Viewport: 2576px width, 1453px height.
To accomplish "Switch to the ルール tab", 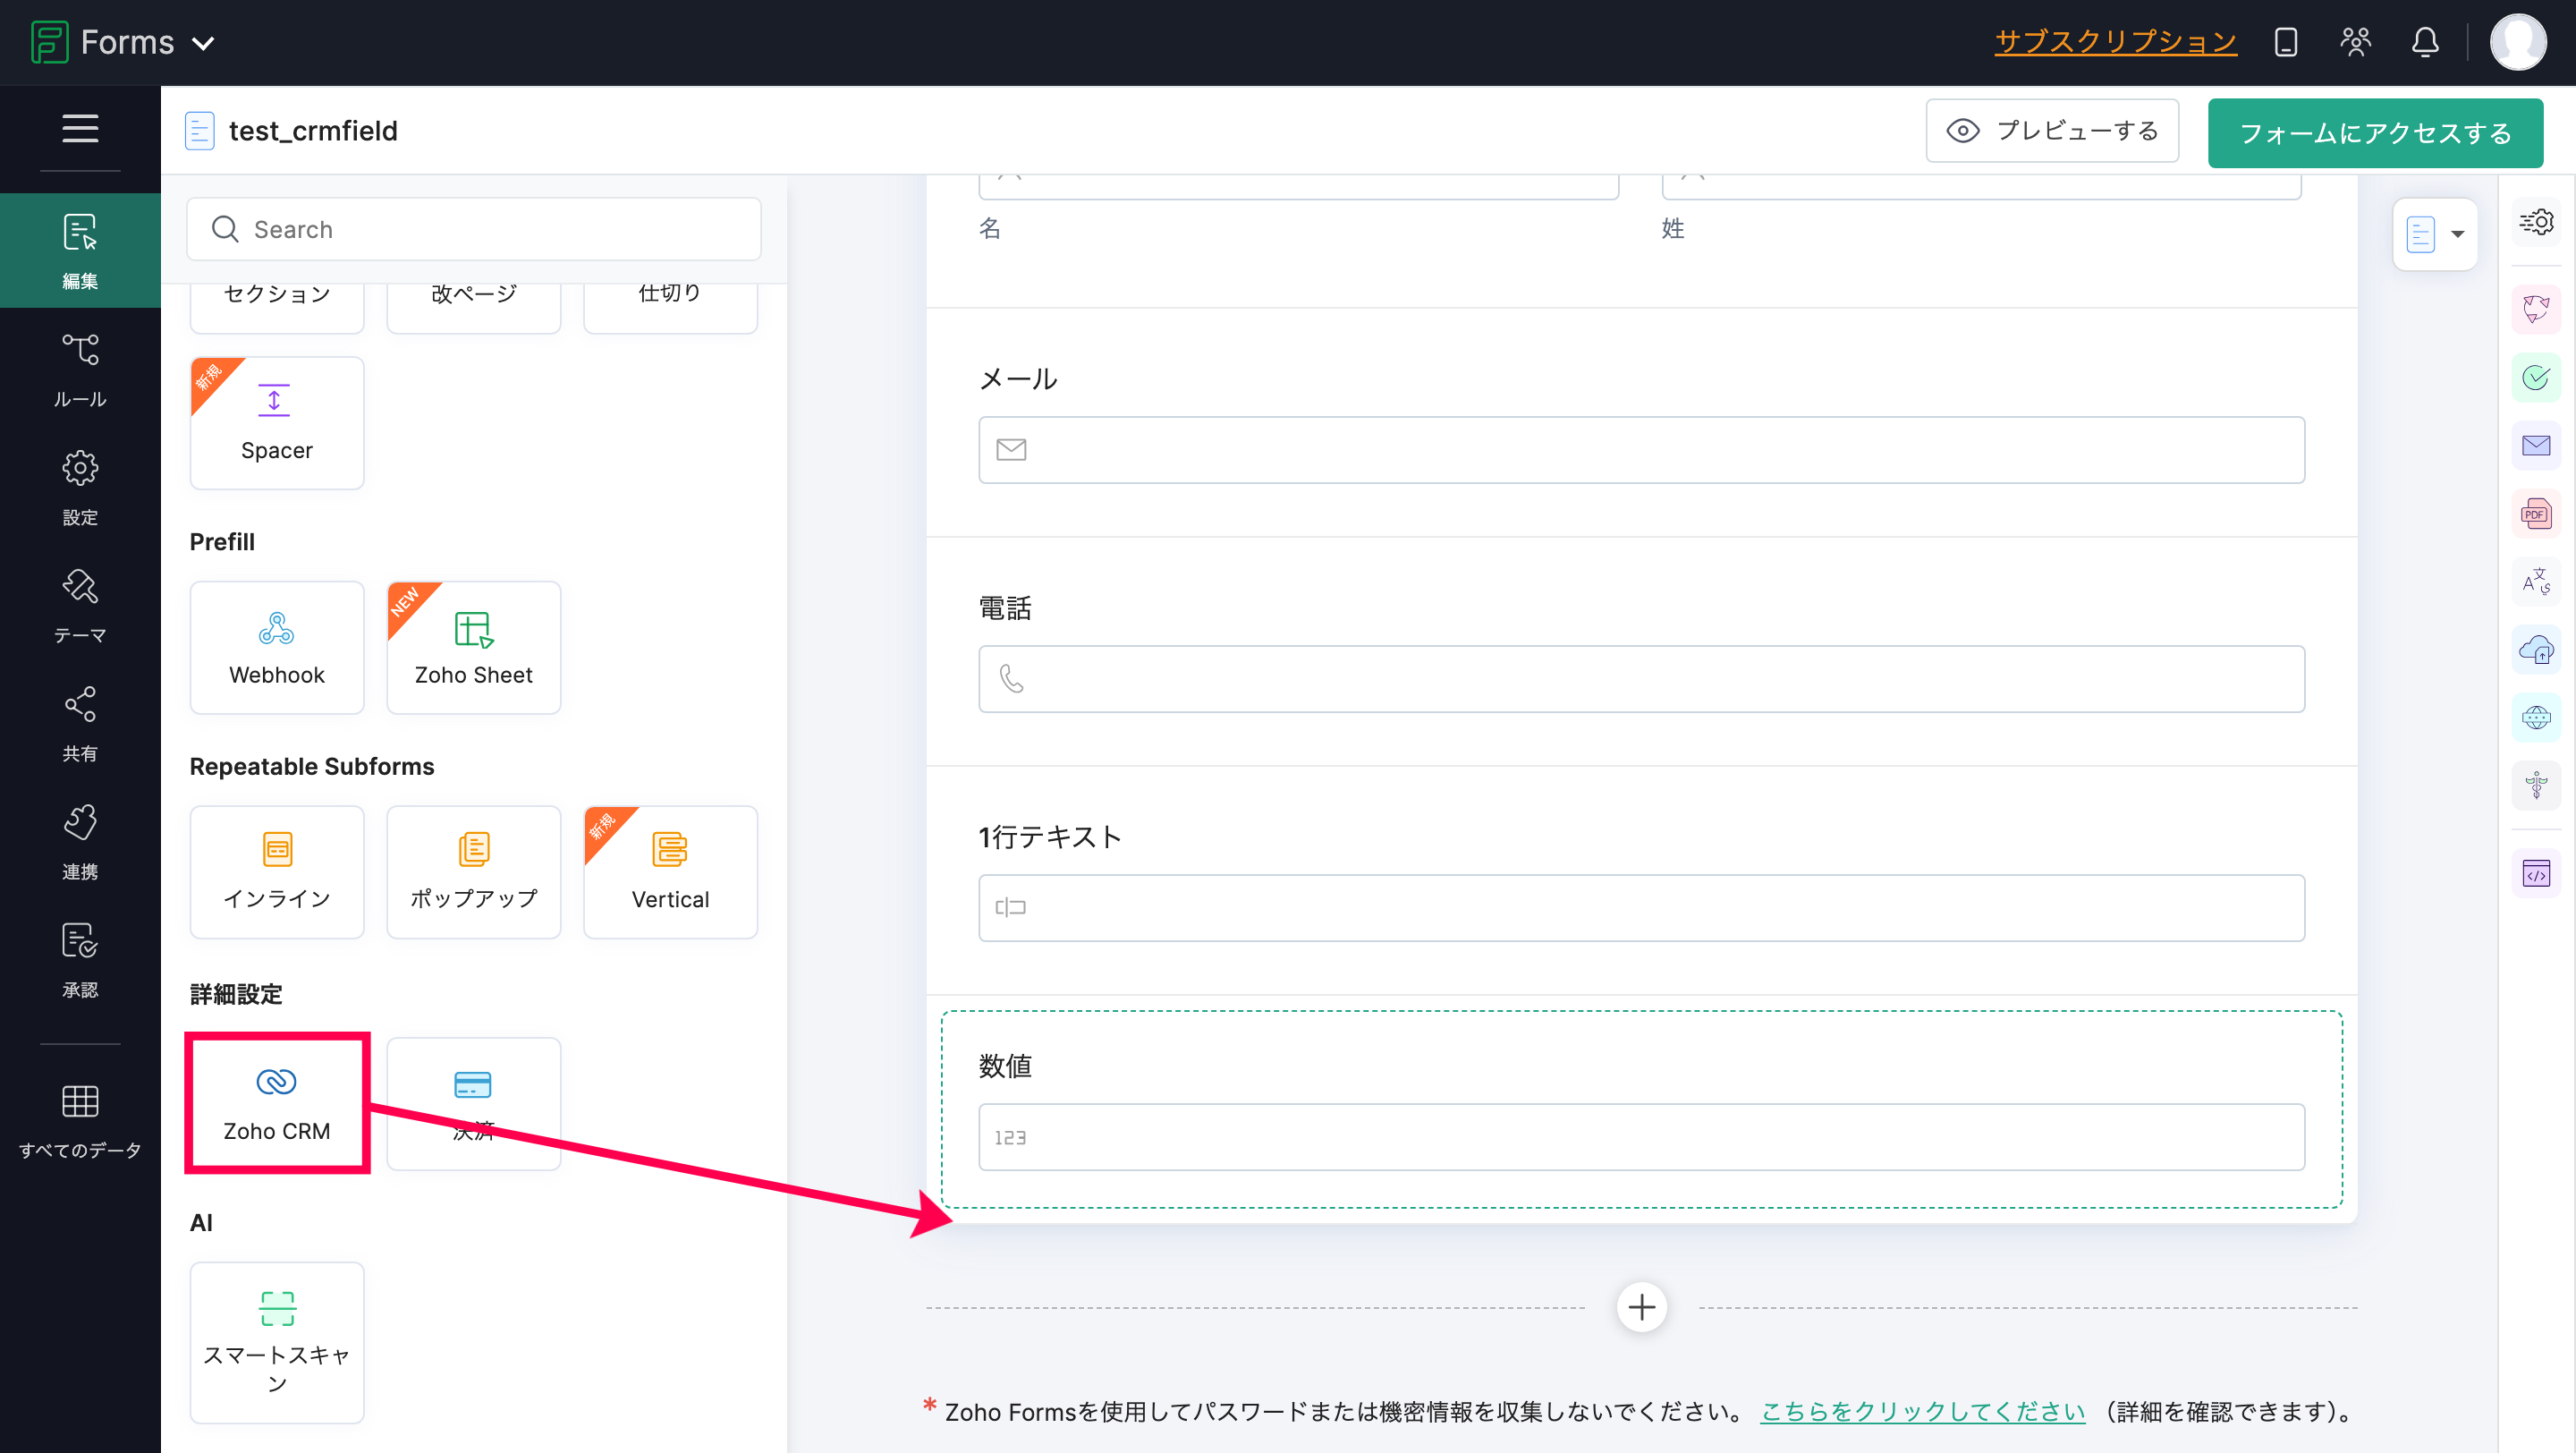I will tap(80, 369).
